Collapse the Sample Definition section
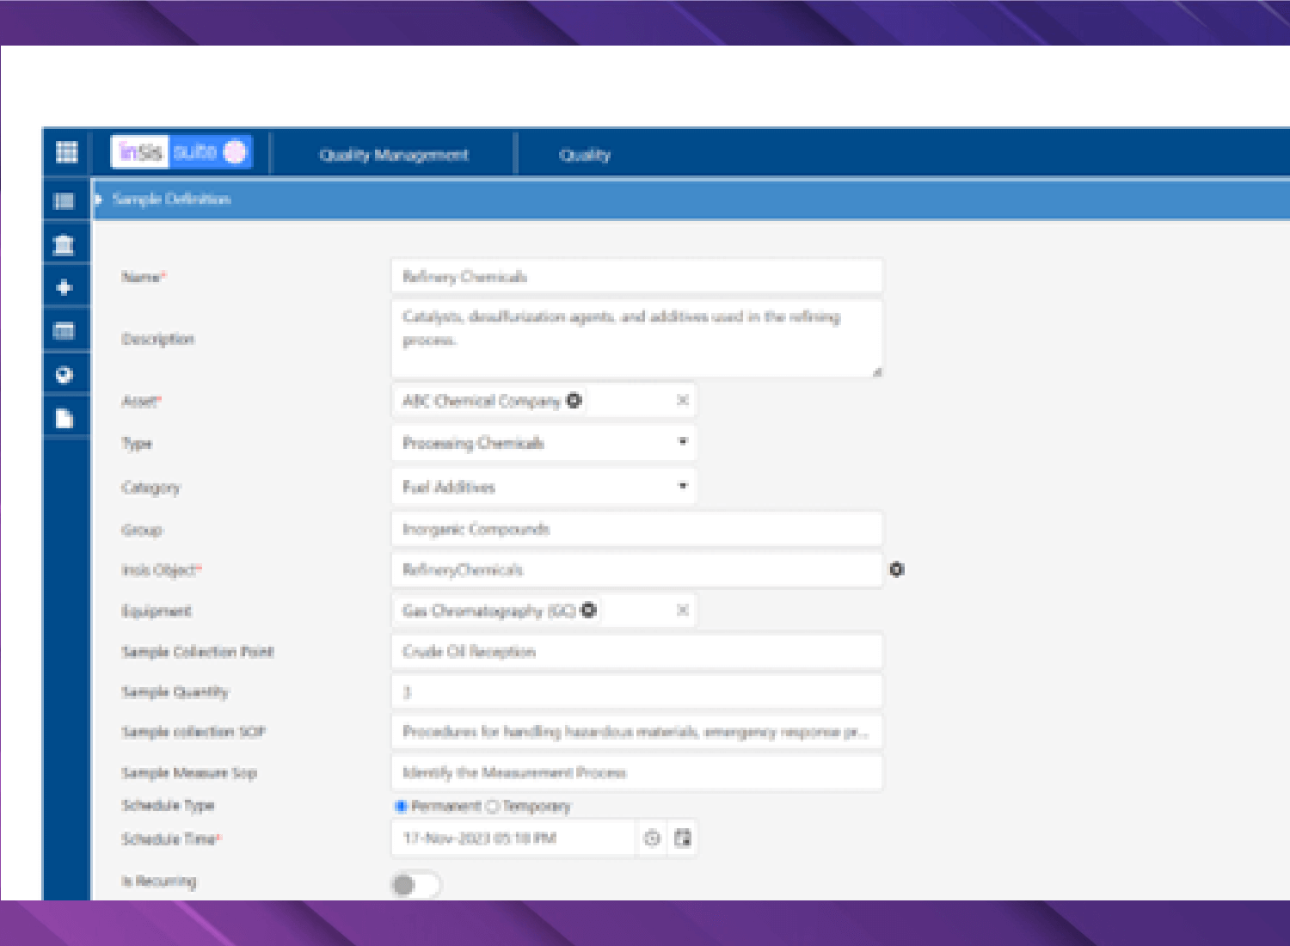The width and height of the screenshot is (1290, 946). click(99, 200)
